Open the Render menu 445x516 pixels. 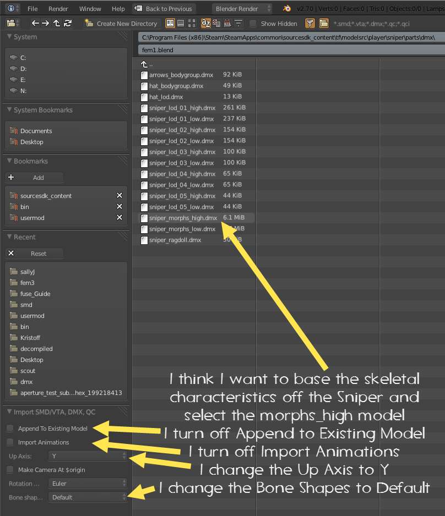click(x=58, y=9)
